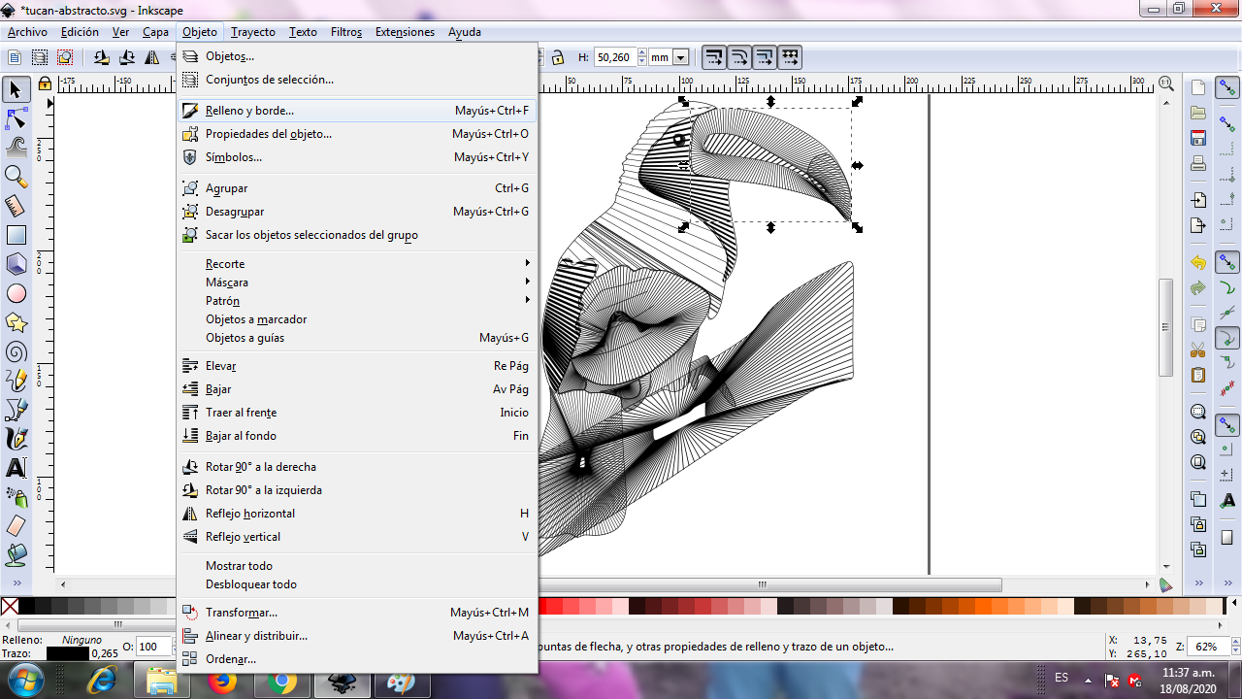Choose Relleno y borde menu entry

(x=357, y=111)
